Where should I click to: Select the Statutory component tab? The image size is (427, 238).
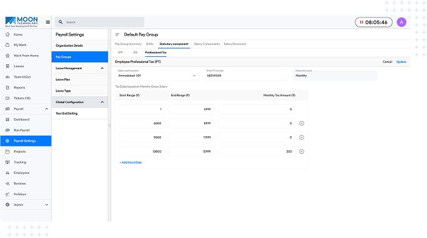pos(174,44)
